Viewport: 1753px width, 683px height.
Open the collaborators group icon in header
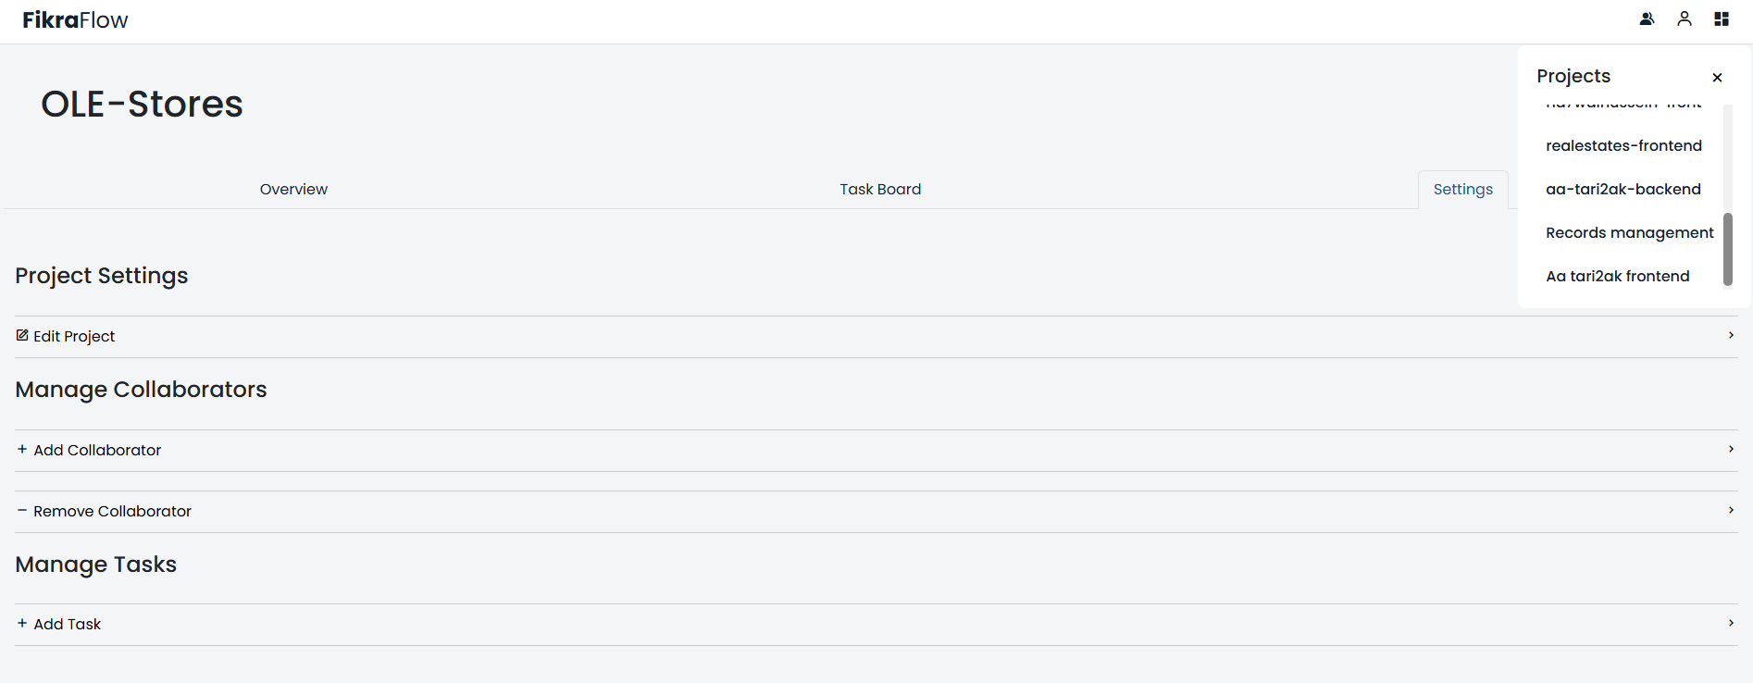(1647, 19)
